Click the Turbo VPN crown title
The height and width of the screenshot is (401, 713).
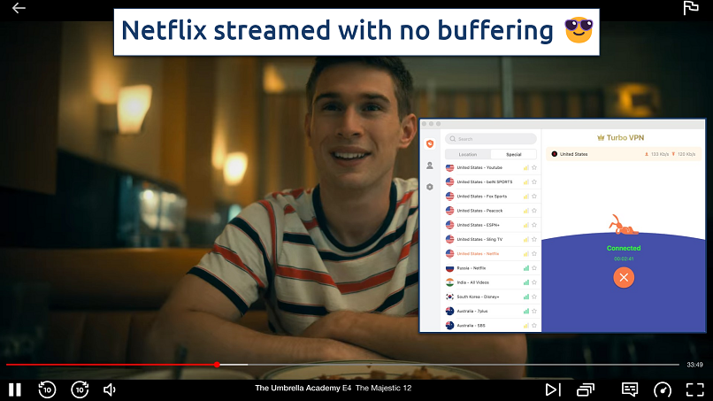coord(621,137)
